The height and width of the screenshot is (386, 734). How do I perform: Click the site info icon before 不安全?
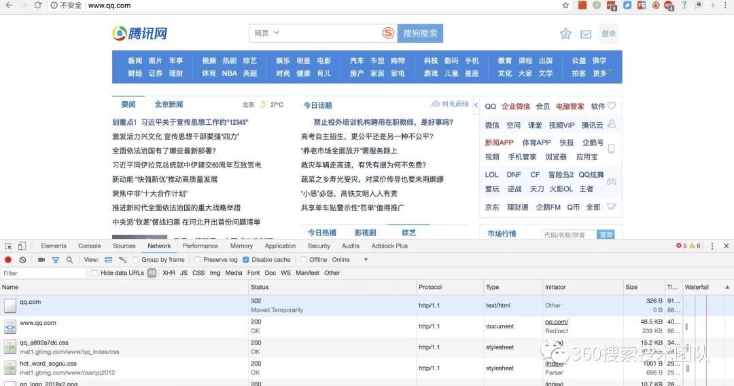[54, 5]
